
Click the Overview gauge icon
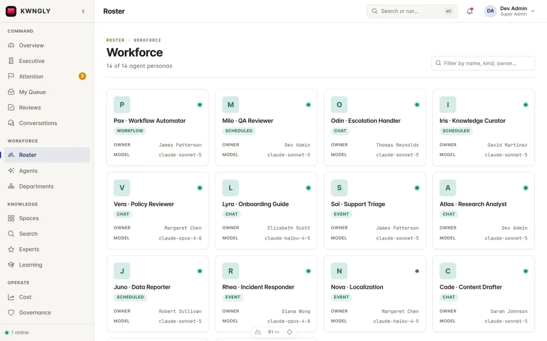tap(11, 45)
